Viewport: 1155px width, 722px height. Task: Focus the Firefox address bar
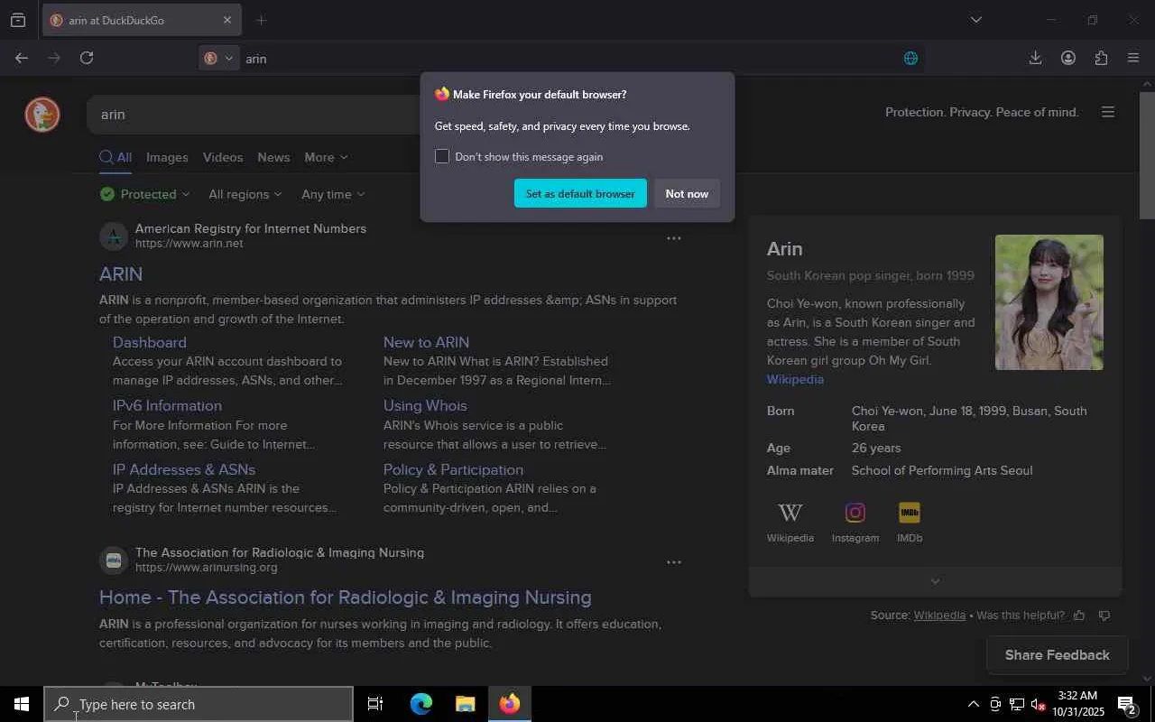pos(559,59)
